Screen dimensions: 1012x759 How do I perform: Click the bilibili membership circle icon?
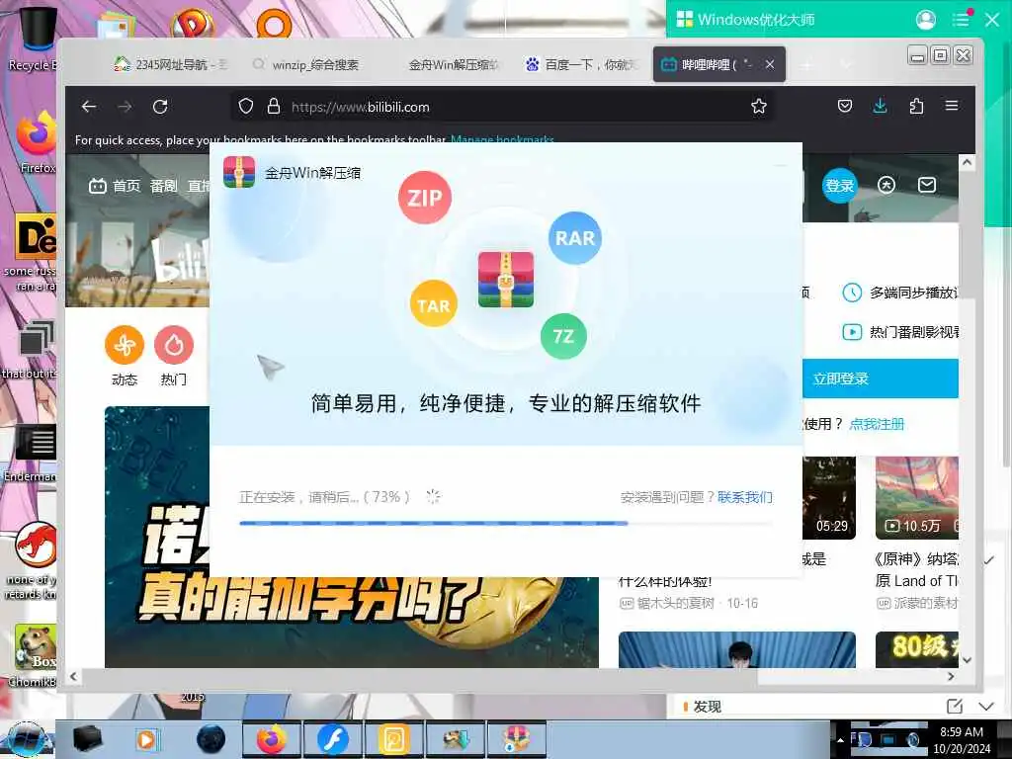click(x=886, y=185)
